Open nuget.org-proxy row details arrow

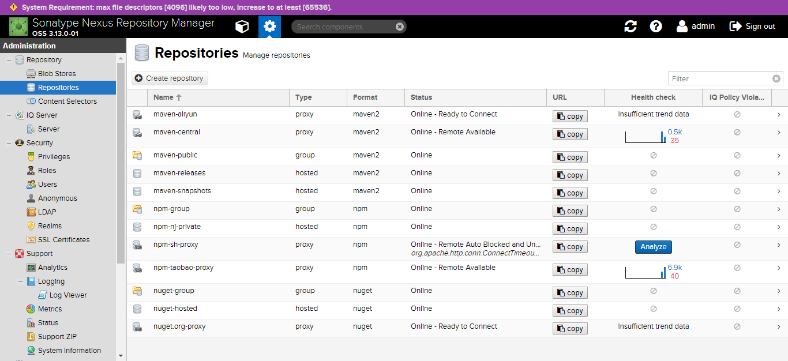(x=779, y=327)
